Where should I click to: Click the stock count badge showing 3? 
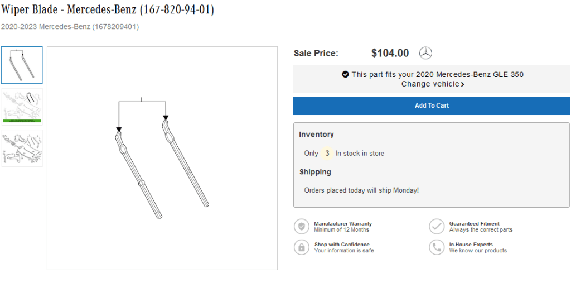tap(327, 153)
